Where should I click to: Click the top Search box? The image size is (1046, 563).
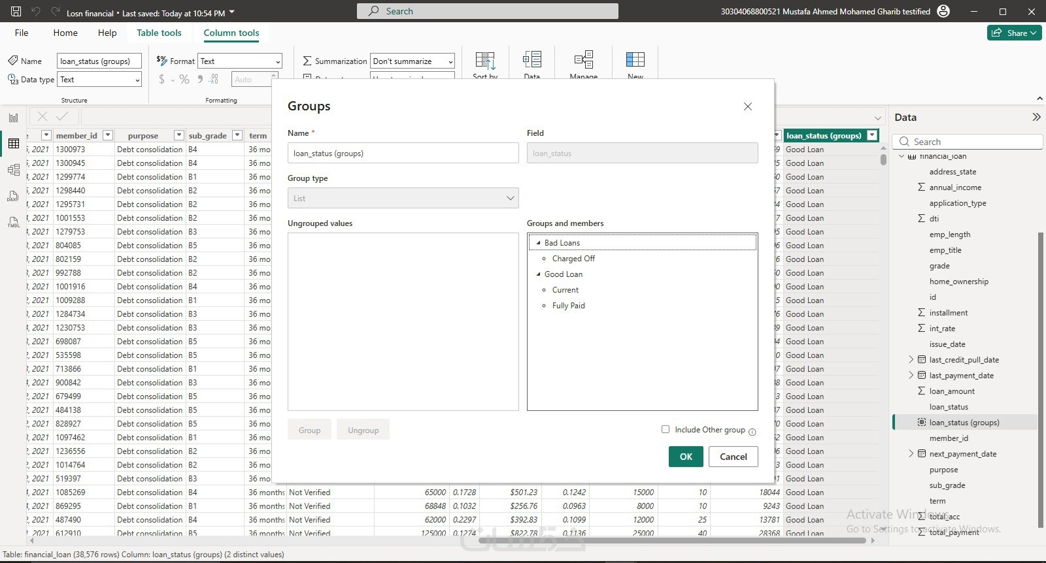coord(488,11)
